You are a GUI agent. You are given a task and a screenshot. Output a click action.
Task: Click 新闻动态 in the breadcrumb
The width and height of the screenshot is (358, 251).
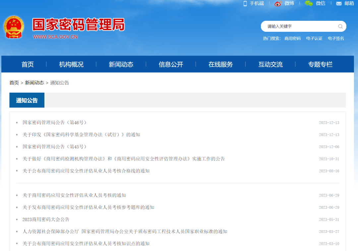pyautogui.click(x=34, y=83)
